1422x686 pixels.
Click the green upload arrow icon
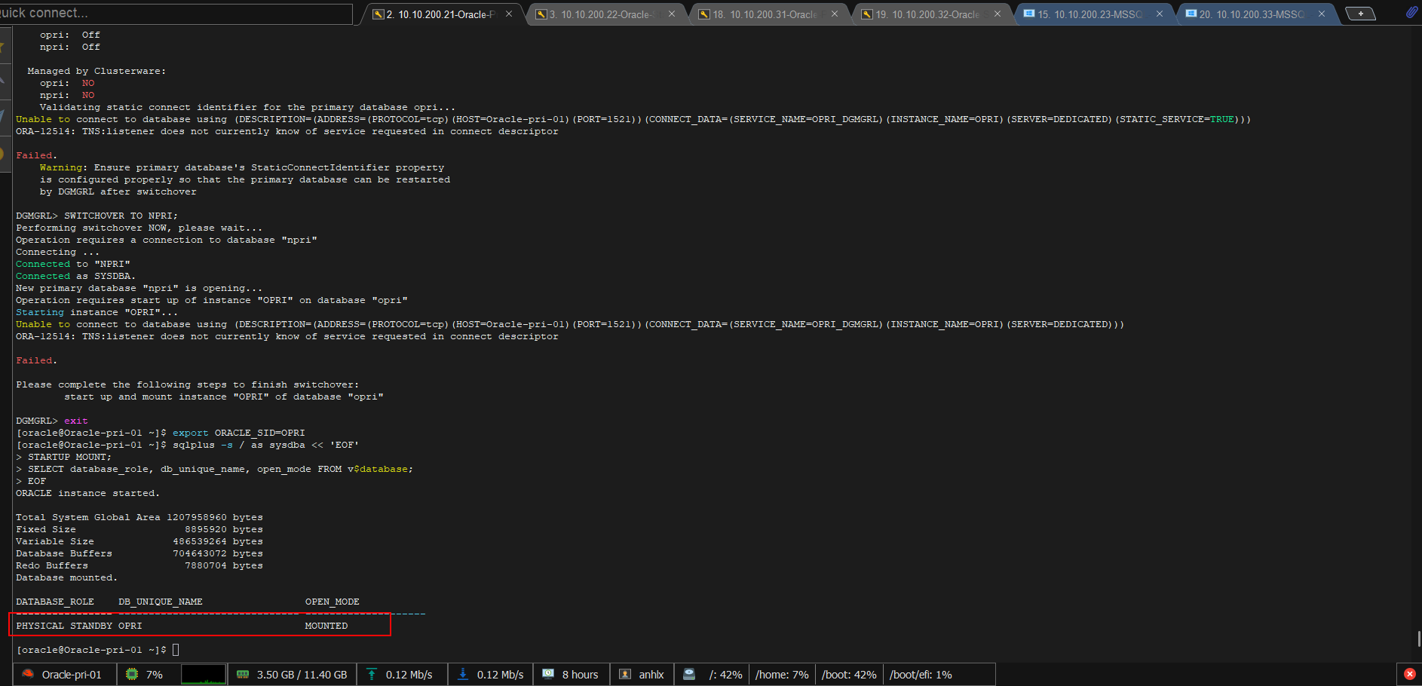[x=372, y=674]
